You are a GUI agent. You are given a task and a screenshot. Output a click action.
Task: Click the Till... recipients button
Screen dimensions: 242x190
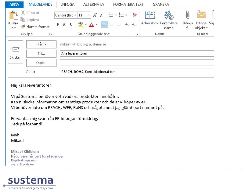click(x=41, y=54)
